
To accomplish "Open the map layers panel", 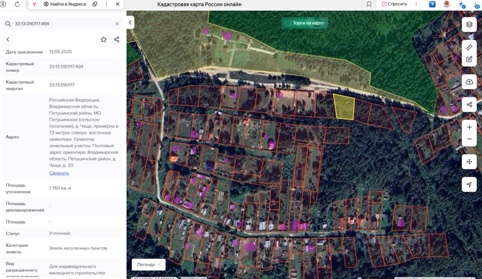I will click(x=469, y=24).
